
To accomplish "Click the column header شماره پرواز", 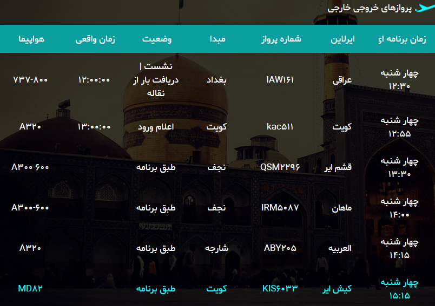I will click(281, 39).
